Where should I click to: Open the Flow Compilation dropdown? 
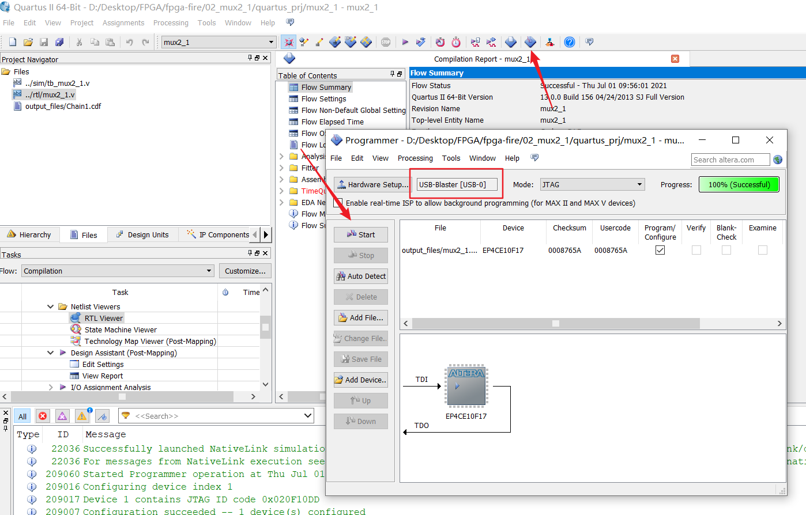[209, 271]
